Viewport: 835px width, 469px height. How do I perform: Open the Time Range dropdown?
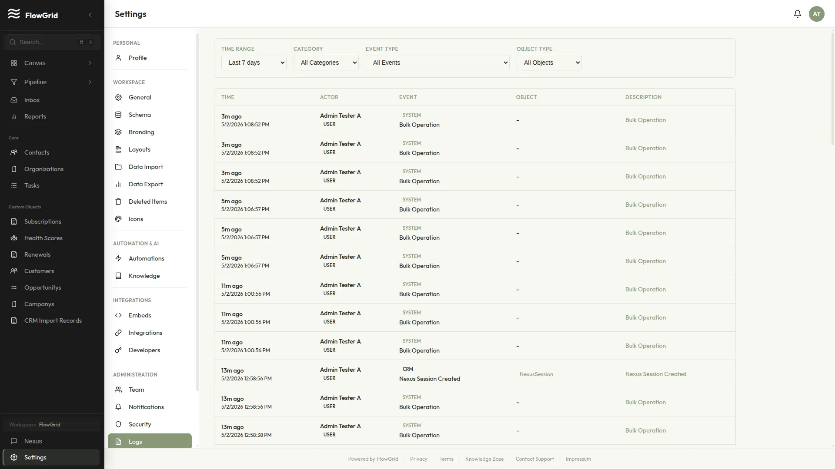[x=254, y=63]
